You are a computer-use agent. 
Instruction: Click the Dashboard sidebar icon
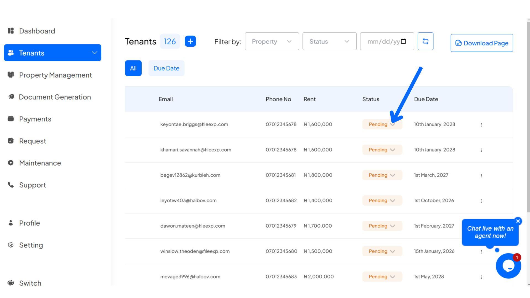[x=10, y=31]
